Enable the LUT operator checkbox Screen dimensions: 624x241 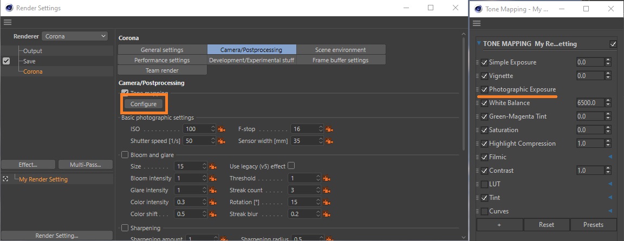point(484,184)
